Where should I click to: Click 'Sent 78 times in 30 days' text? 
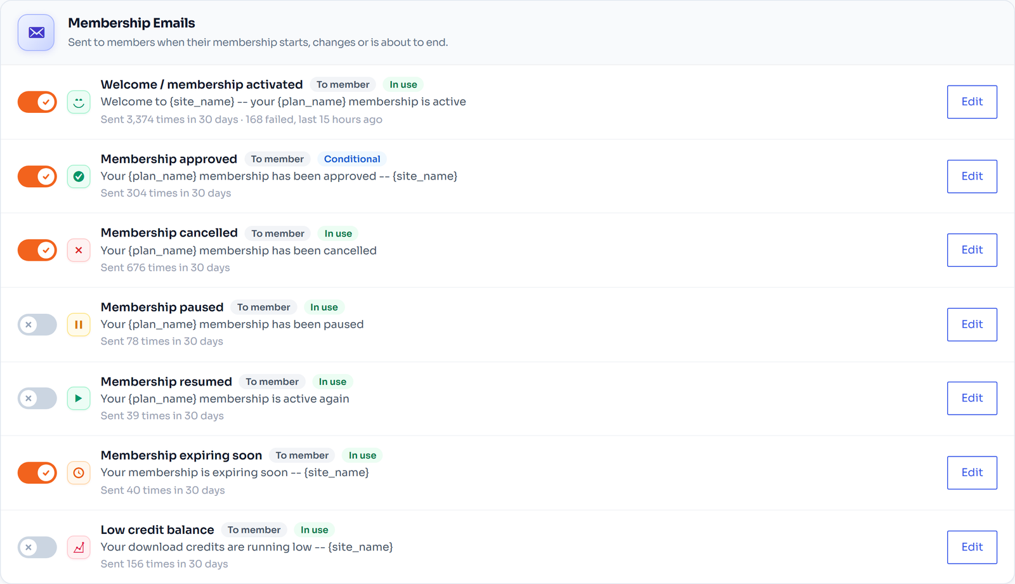click(162, 341)
